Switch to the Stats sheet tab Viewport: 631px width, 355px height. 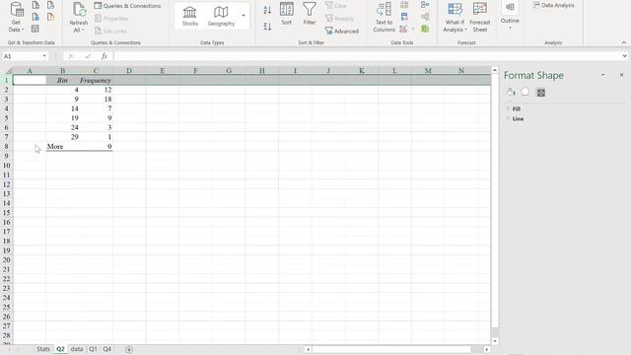click(x=43, y=349)
